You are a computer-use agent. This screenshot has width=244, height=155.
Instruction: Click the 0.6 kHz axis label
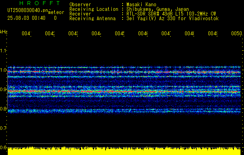3,147
